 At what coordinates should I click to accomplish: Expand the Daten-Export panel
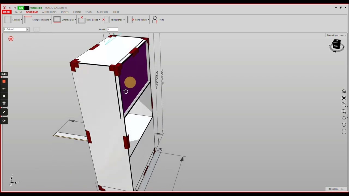point(336,35)
